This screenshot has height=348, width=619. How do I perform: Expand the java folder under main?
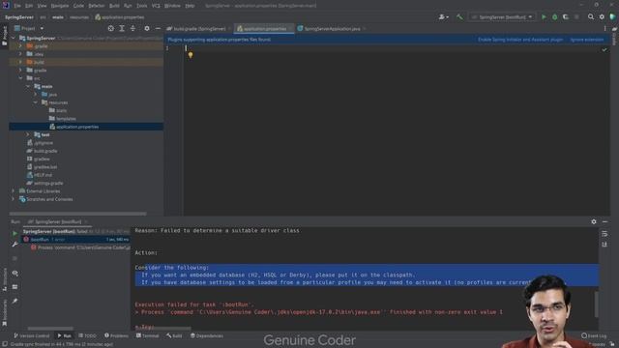tap(36, 95)
